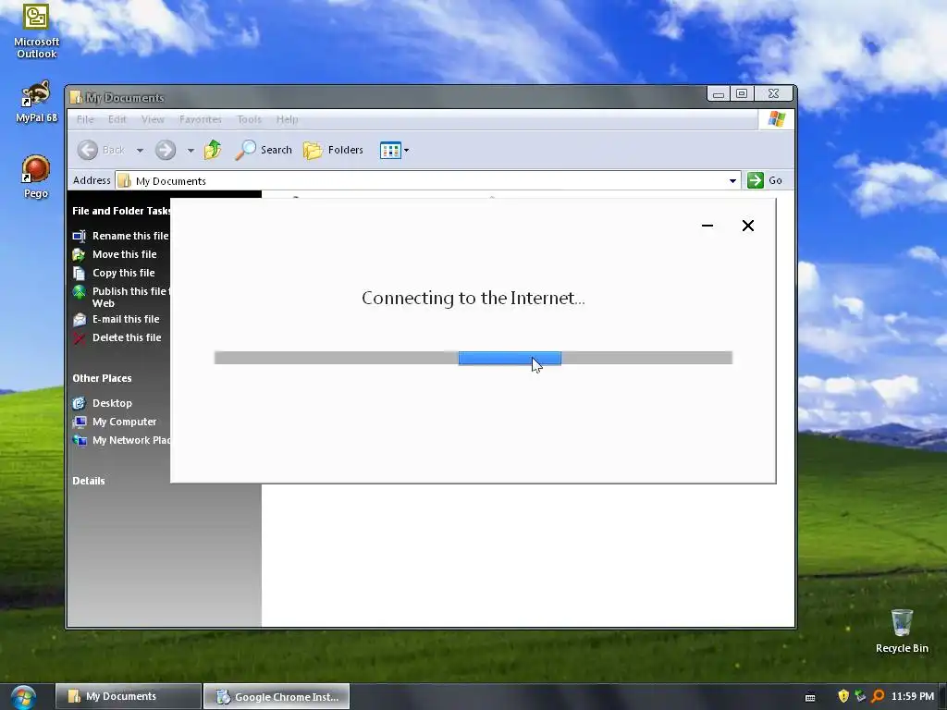Image resolution: width=947 pixels, height=710 pixels.
Task: Click the My Documents title bar folder icon
Action: tap(76, 97)
